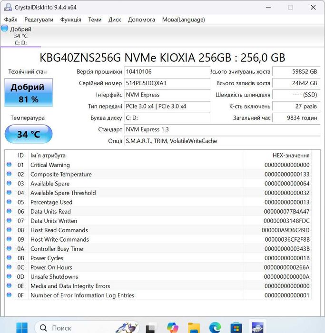Click the Power On Hours status dot

click(x=9, y=267)
